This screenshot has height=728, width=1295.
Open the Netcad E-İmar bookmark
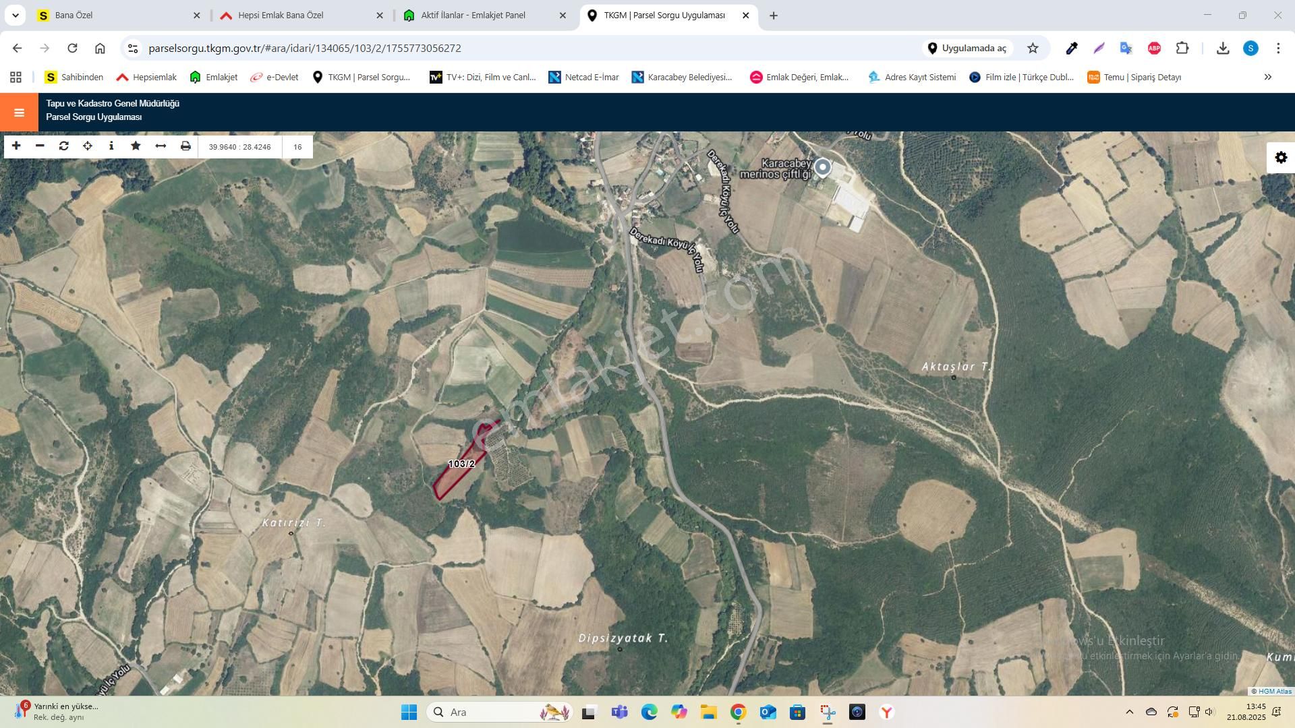pos(584,78)
